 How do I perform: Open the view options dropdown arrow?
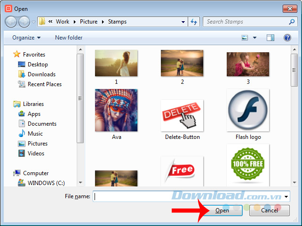click(254, 38)
